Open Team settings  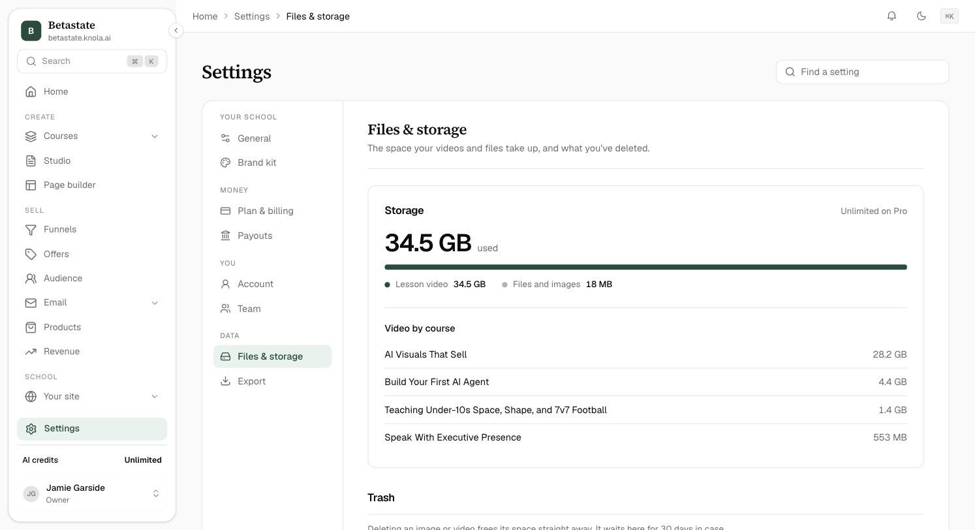(x=272, y=309)
